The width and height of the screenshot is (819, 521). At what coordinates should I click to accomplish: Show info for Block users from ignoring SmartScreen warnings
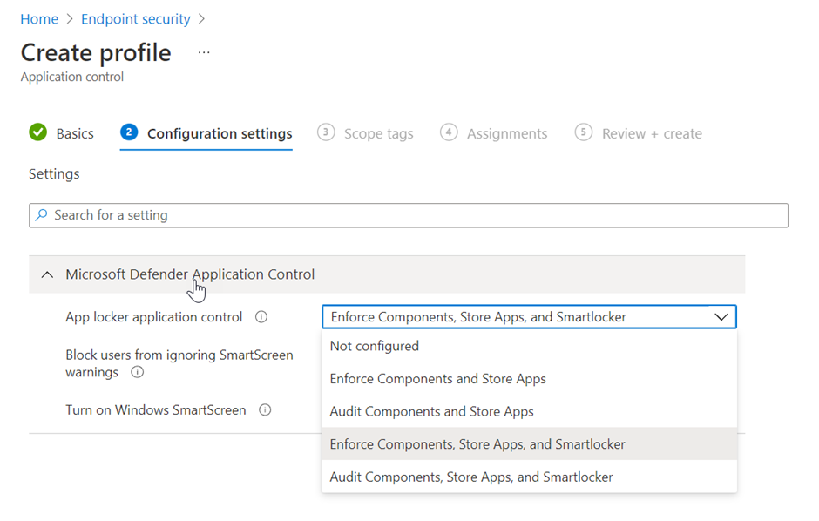coord(137,372)
